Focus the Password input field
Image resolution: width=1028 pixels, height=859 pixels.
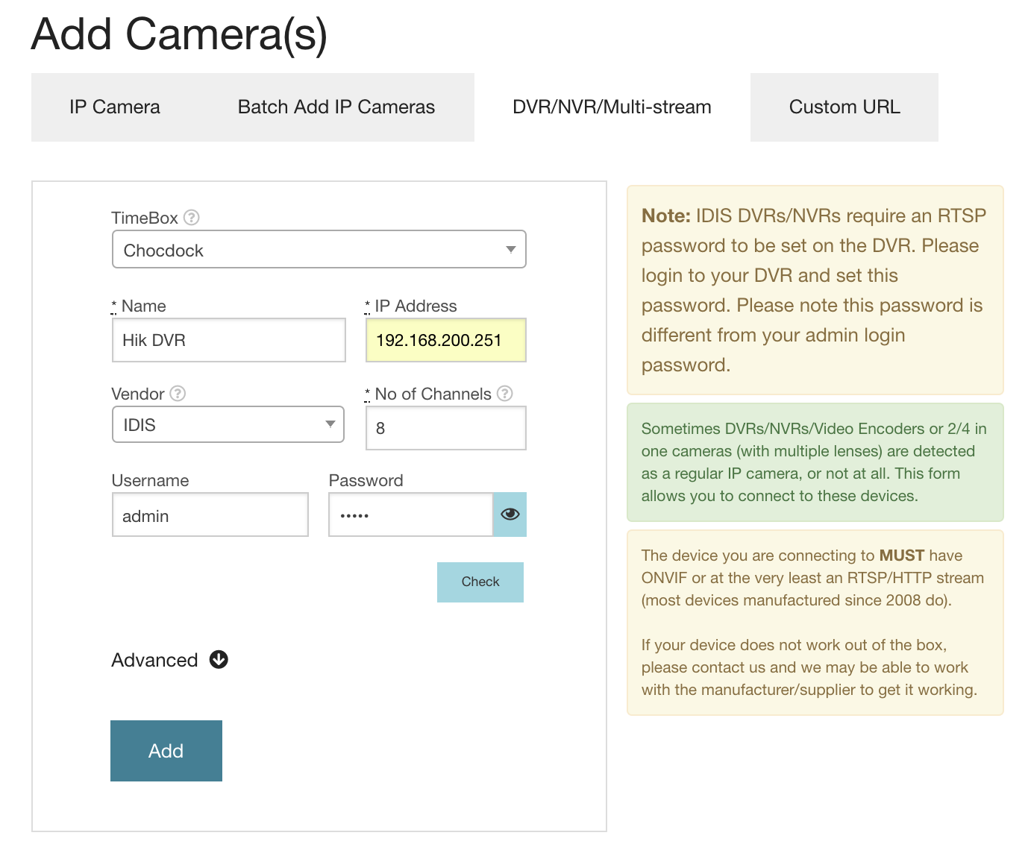[410, 515]
